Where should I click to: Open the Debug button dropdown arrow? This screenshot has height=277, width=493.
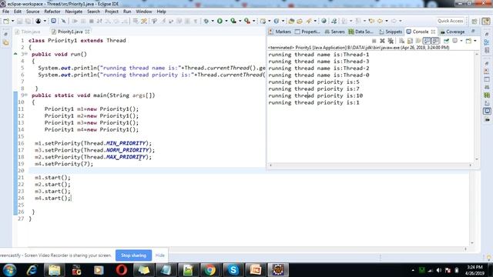213,21
